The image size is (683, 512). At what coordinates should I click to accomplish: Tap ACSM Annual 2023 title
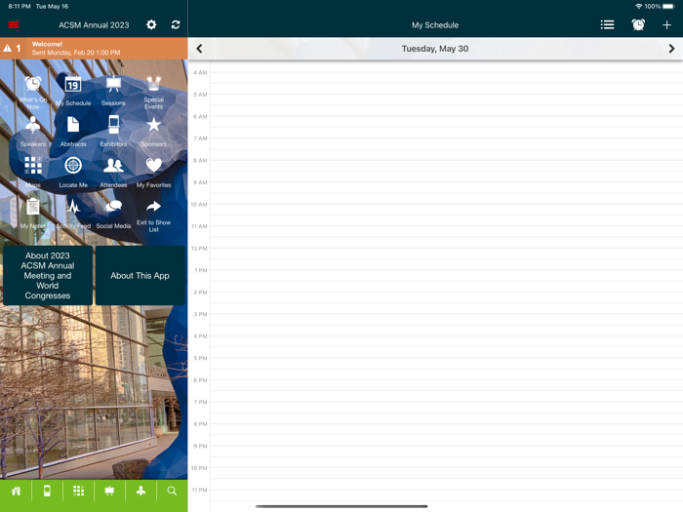(94, 24)
